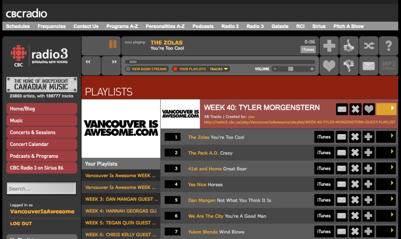Viewport: 401px width, 239px height.
Task: Pause the currently playing track
Action: 113,44
